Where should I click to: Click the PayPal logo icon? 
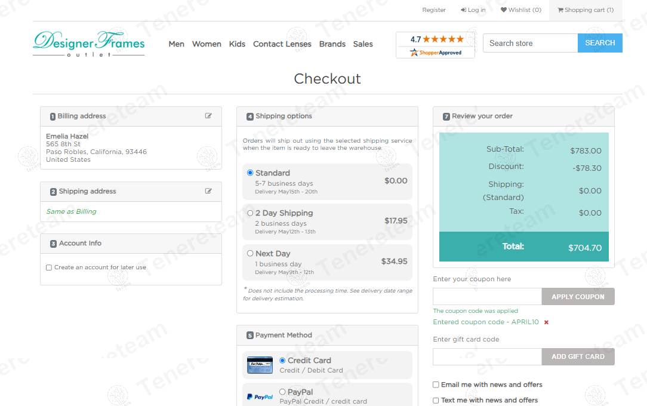(x=260, y=396)
